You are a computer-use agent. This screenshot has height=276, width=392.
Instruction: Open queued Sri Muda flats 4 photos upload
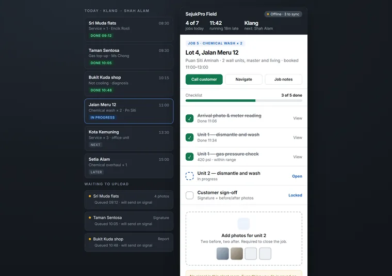[129, 200]
